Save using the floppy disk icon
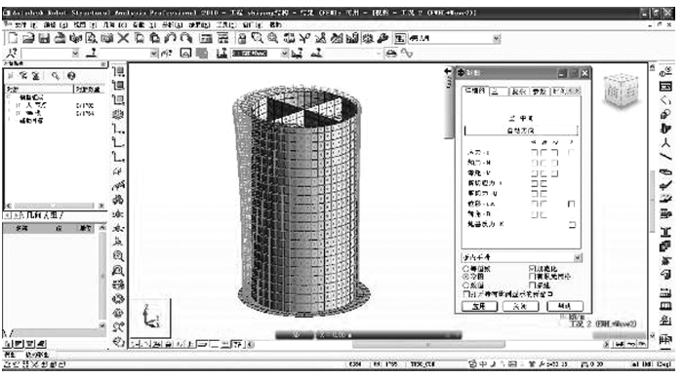Viewport: 684px width, 378px height. 44,38
